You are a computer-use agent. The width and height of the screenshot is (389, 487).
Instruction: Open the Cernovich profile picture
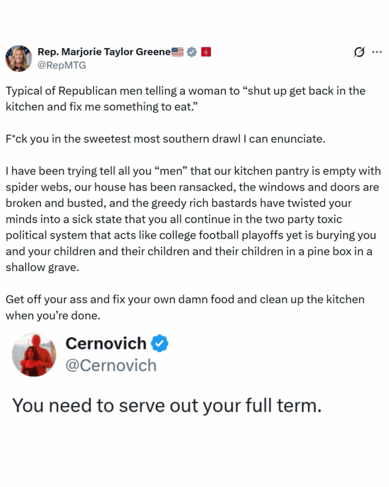coord(34,354)
